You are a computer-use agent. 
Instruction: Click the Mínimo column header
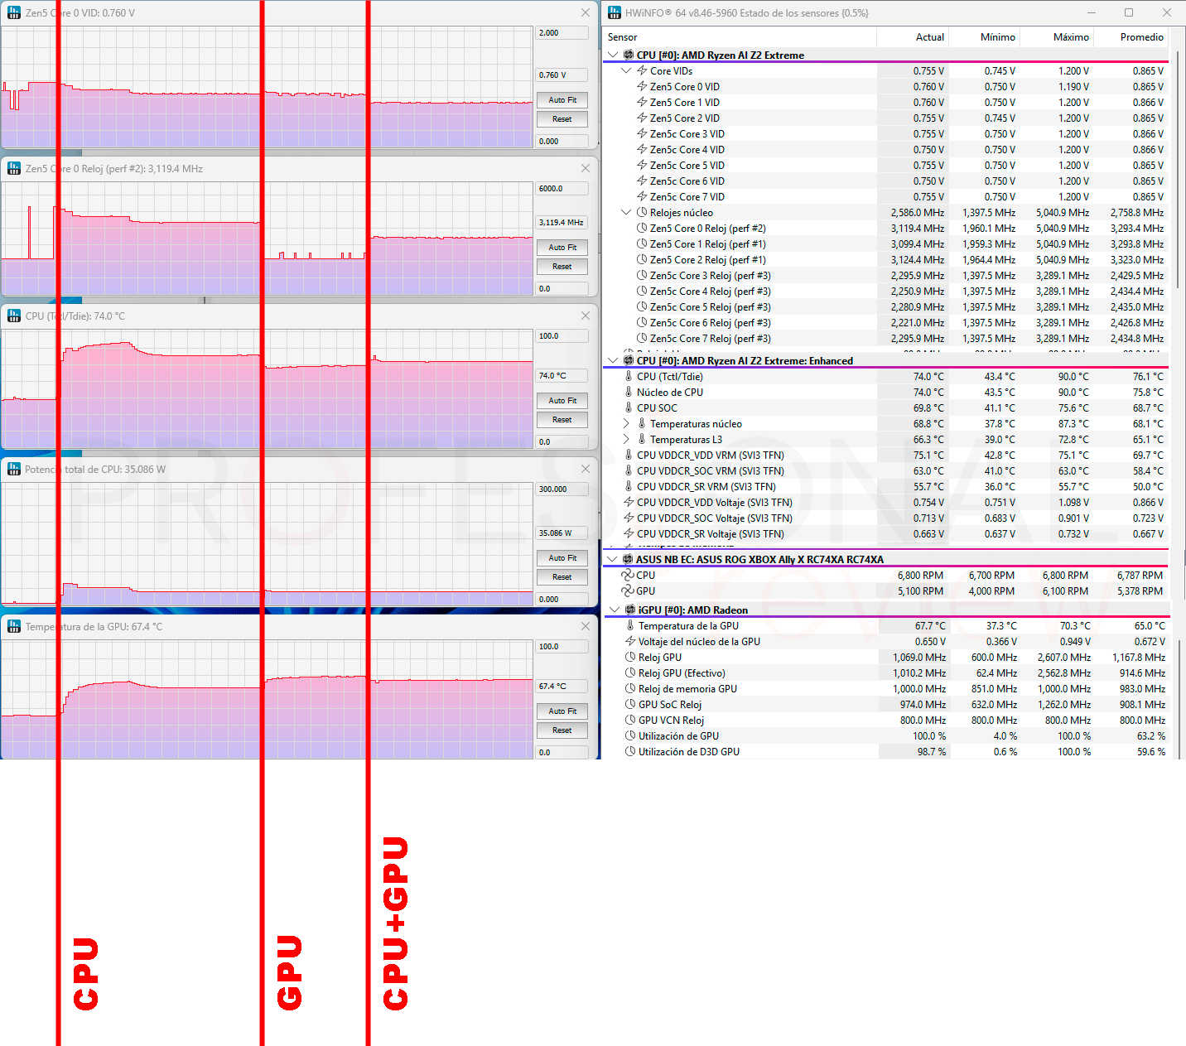click(x=984, y=37)
